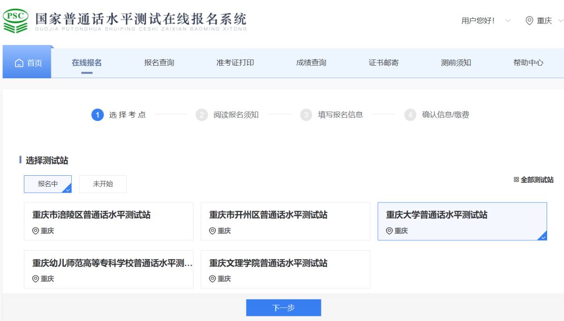
Task: Click step 3 circle for 填写报名信息
Action: pyautogui.click(x=306, y=115)
